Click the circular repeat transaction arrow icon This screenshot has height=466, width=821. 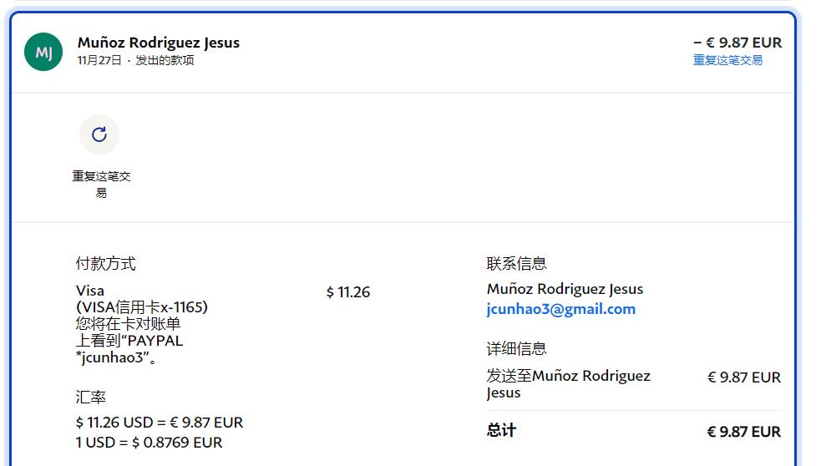(x=99, y=134)
